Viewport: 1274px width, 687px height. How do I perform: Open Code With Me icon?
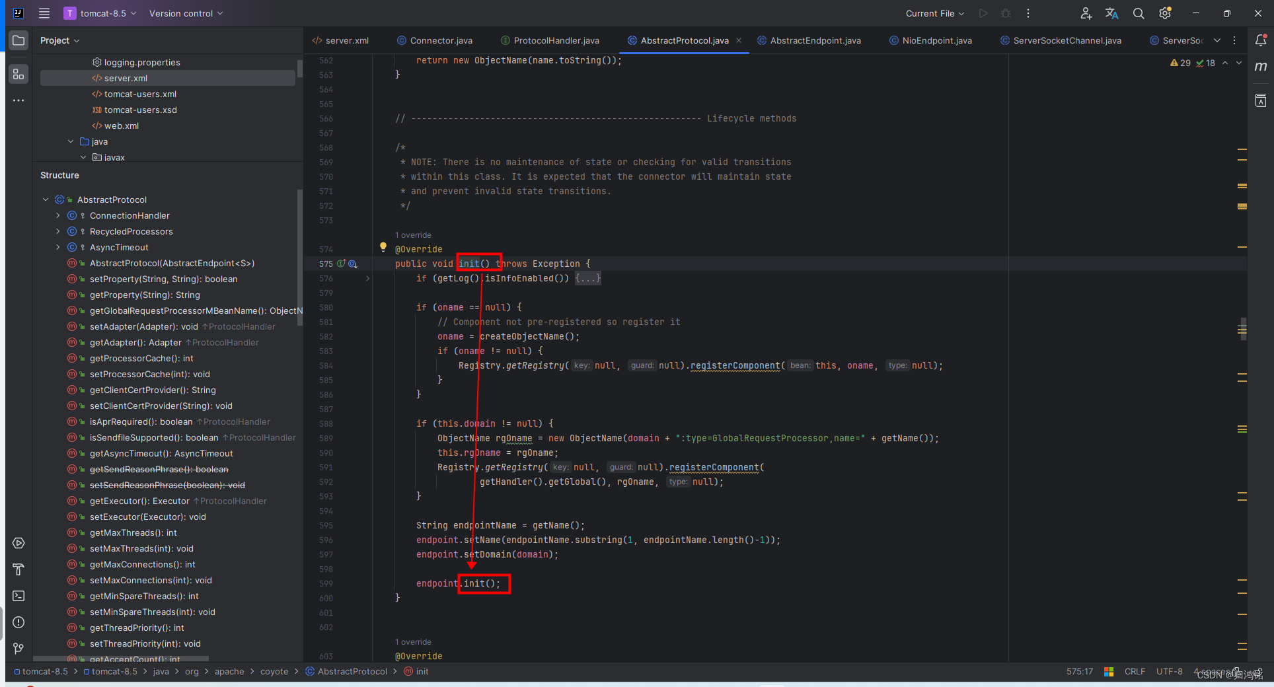click(1086, 13)
